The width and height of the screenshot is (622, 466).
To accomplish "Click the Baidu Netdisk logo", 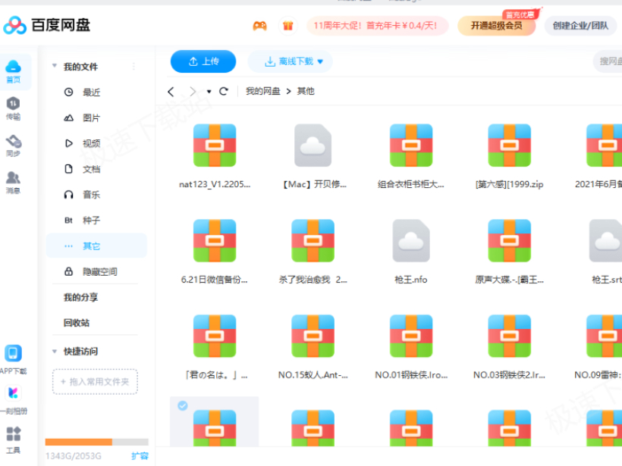I will click(x=47, y=25).
